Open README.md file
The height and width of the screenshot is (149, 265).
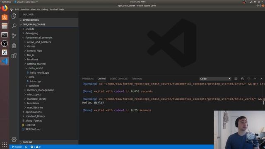49,130
